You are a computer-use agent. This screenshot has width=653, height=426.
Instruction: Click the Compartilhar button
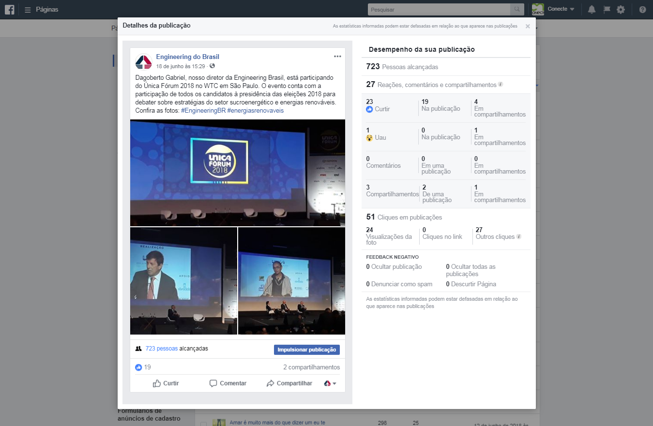pos(289,383)
